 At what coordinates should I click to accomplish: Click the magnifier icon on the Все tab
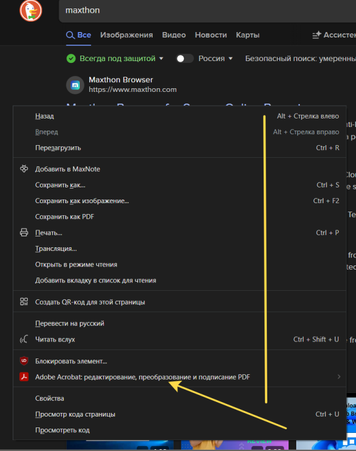[71, 35]
